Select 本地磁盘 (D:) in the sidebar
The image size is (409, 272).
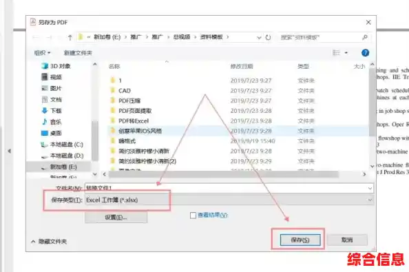tap(67, 156)
